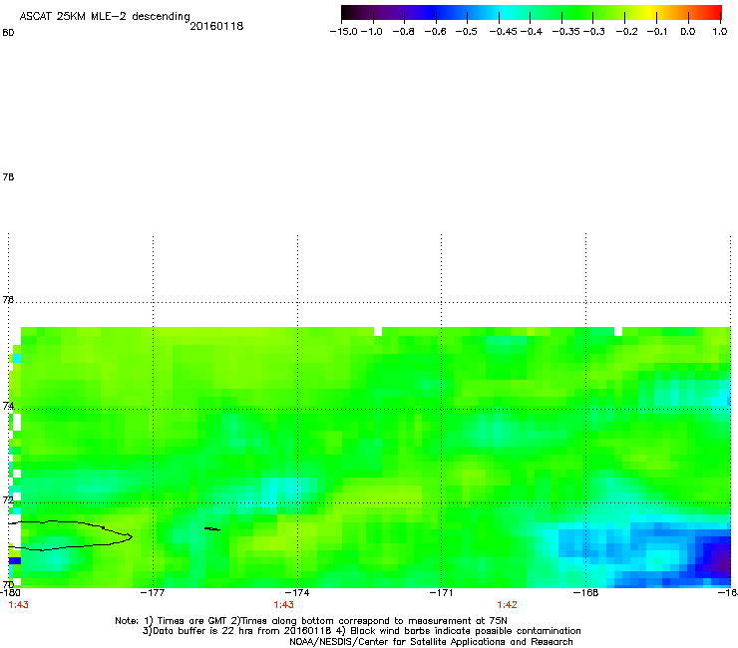Click the -1.0 color scale label

pos(372,32)
